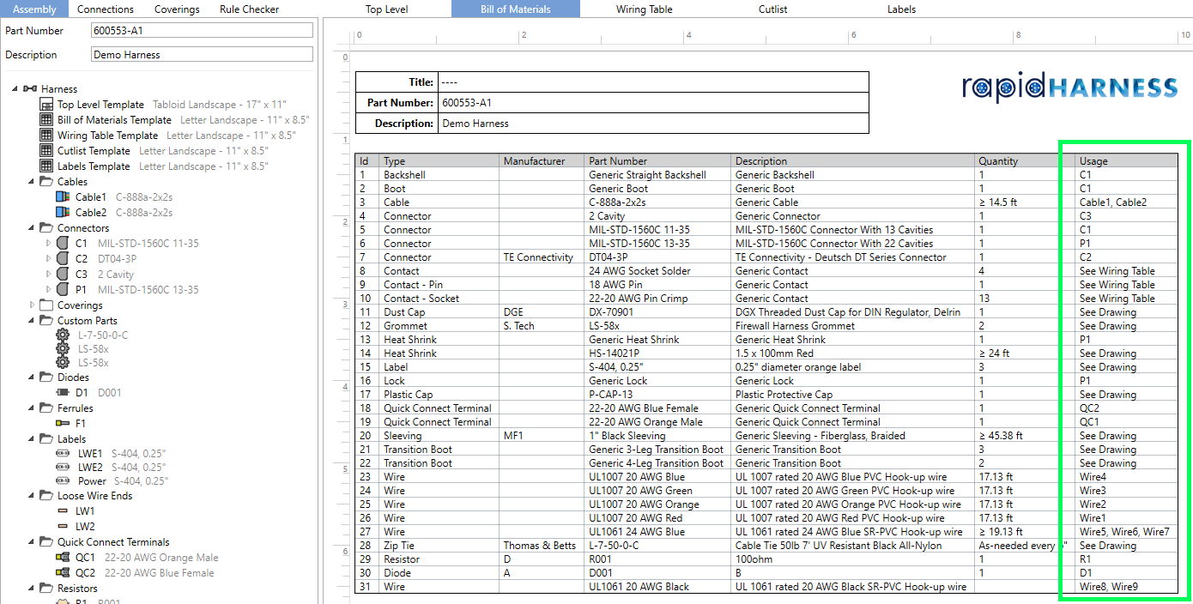The image size is (1193, 604).
Task: Collapse the Connectors folder
Action: 33,228
